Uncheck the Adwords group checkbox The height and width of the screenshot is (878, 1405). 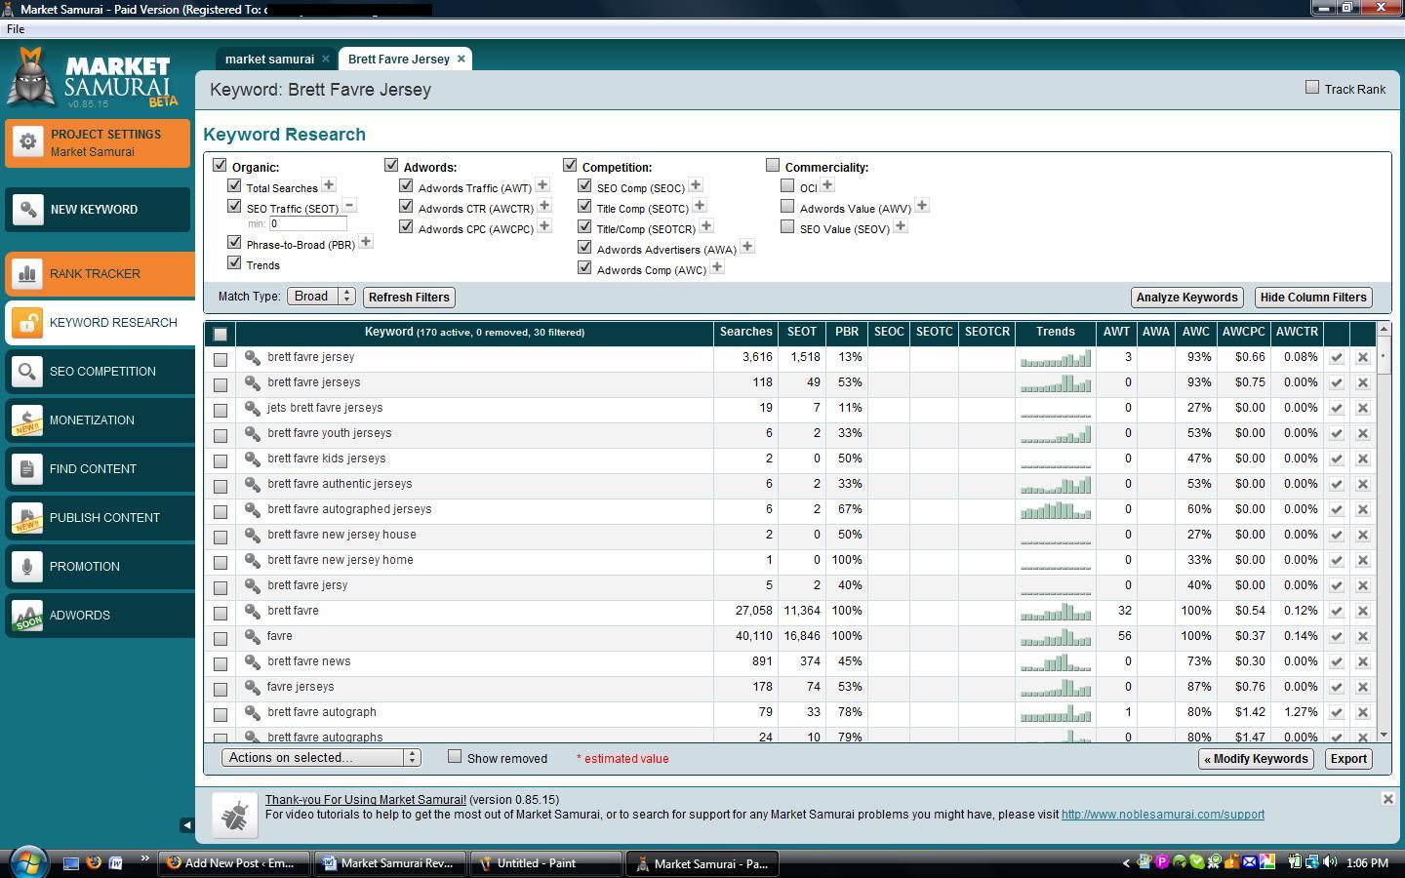click(x=391, y=165)
